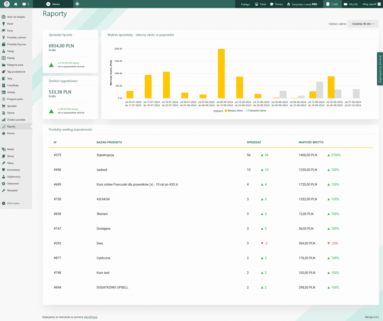Select the Certyfikaty sidebar icon
The image size is (383, 321).
coord(3,85)
